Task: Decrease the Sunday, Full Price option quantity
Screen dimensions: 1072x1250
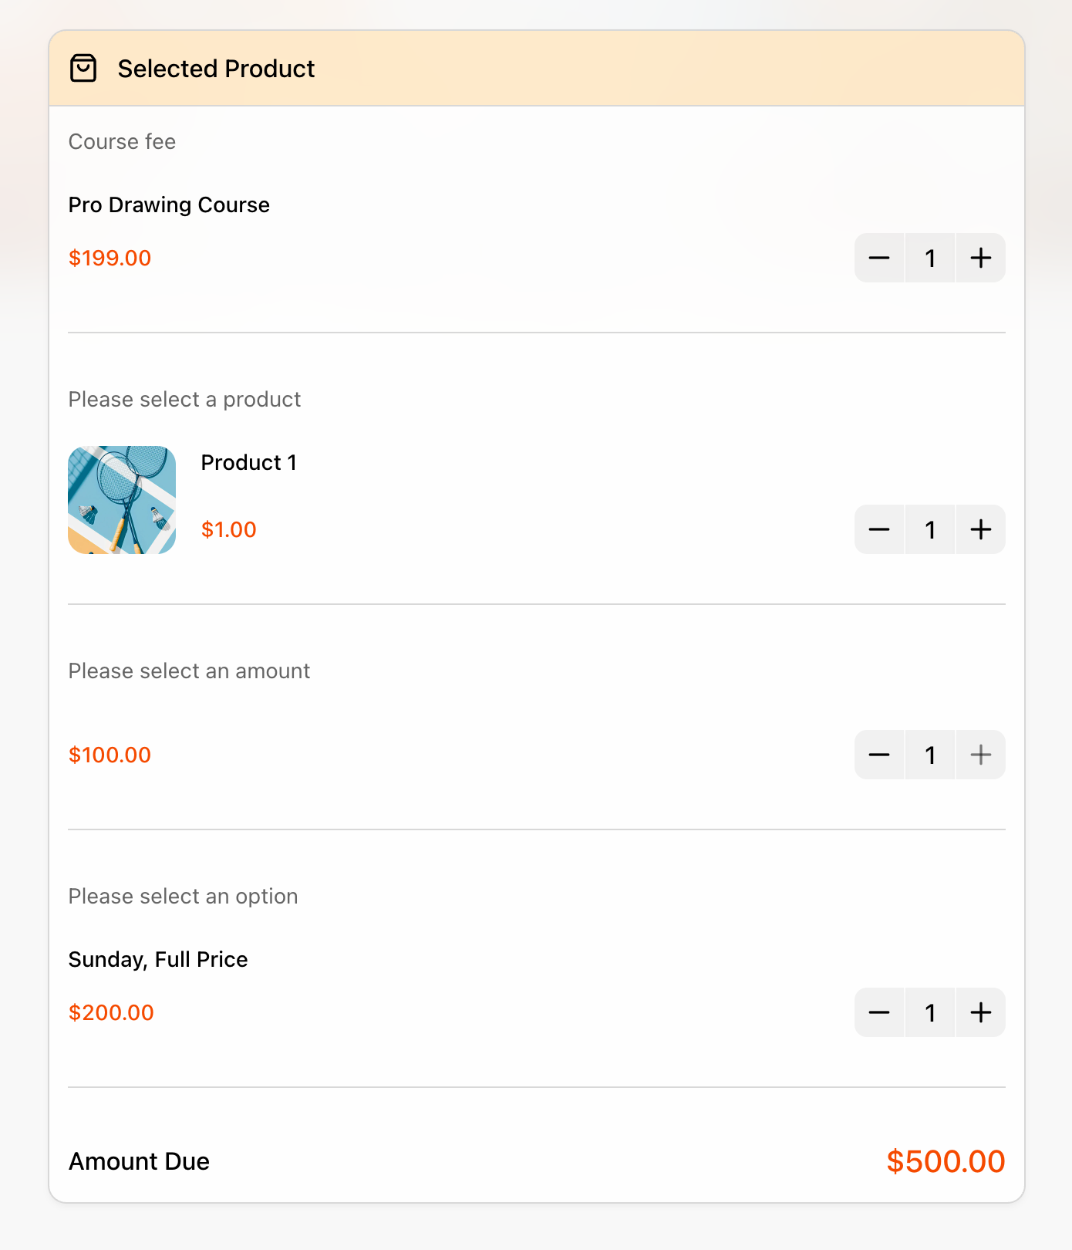Action: 879,1012
